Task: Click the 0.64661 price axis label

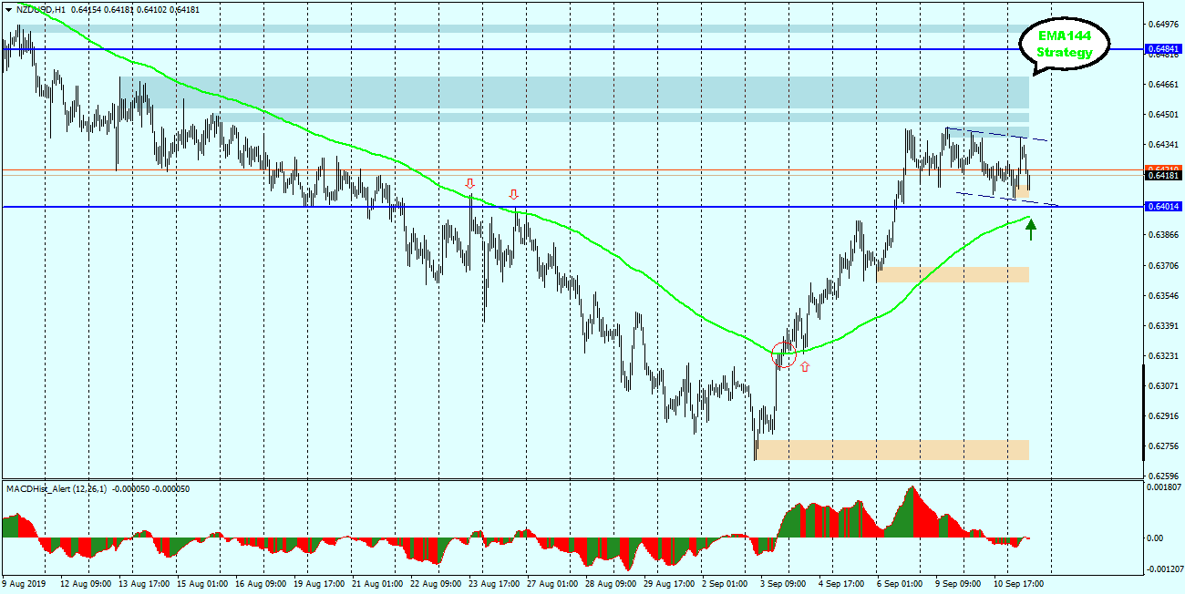Action: (x=1163, y=85)
